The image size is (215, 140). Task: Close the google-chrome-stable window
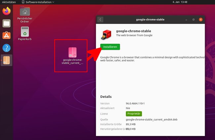200,20
